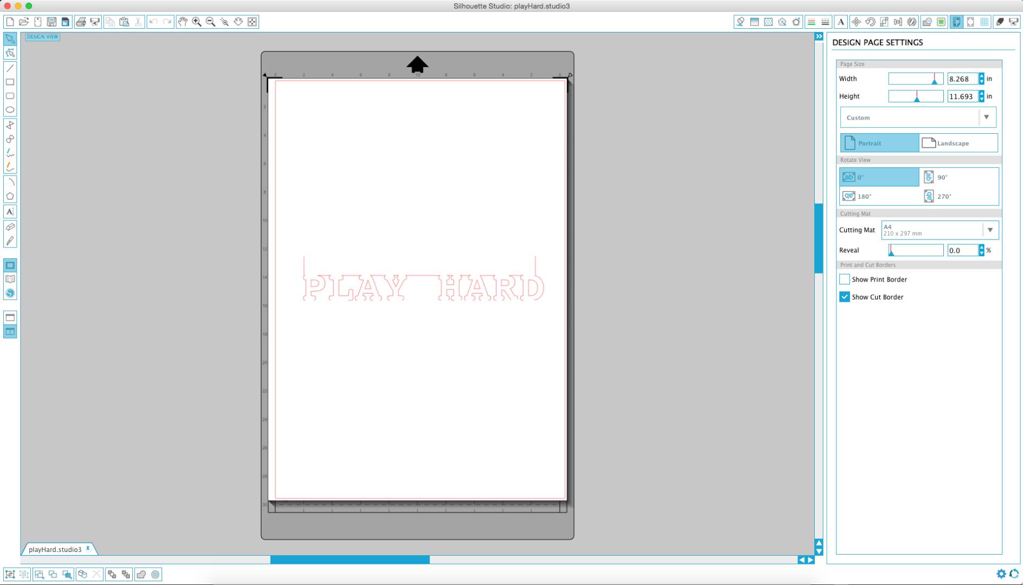This screenshot has height=585, width=1023.
Task: Collapse the settings panel with double-arrow
Action: tap(818, 36)
